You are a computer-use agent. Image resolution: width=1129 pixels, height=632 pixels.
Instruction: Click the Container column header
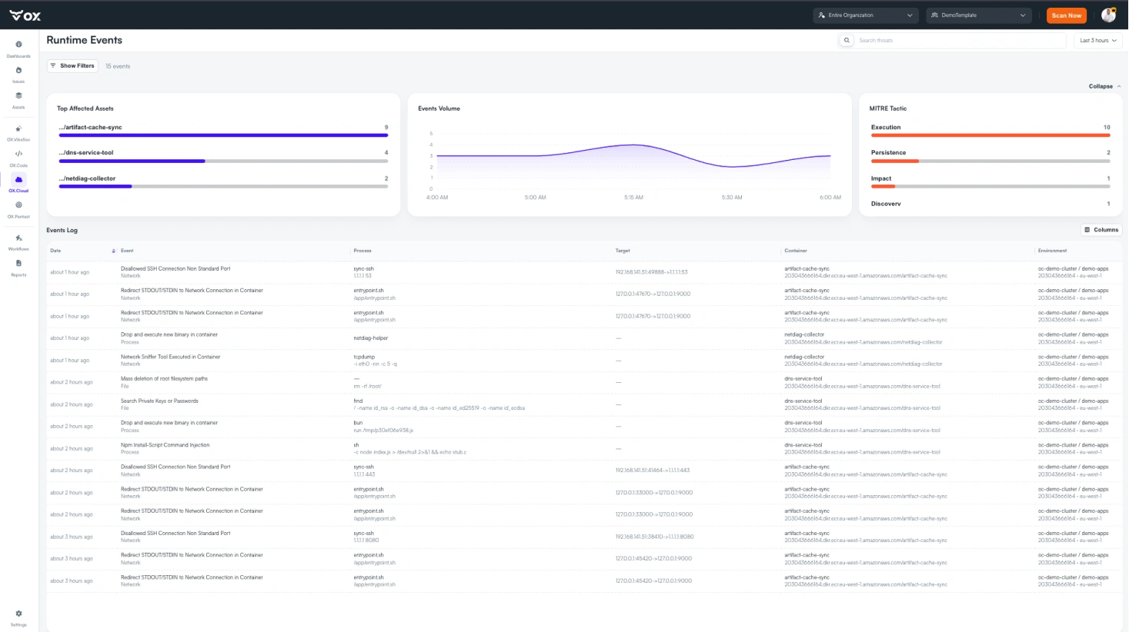click(796, 251)
